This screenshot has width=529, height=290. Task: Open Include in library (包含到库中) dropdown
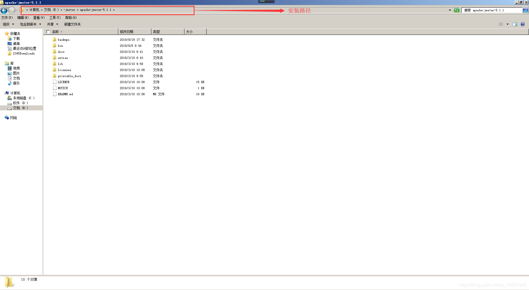point(30,24)
